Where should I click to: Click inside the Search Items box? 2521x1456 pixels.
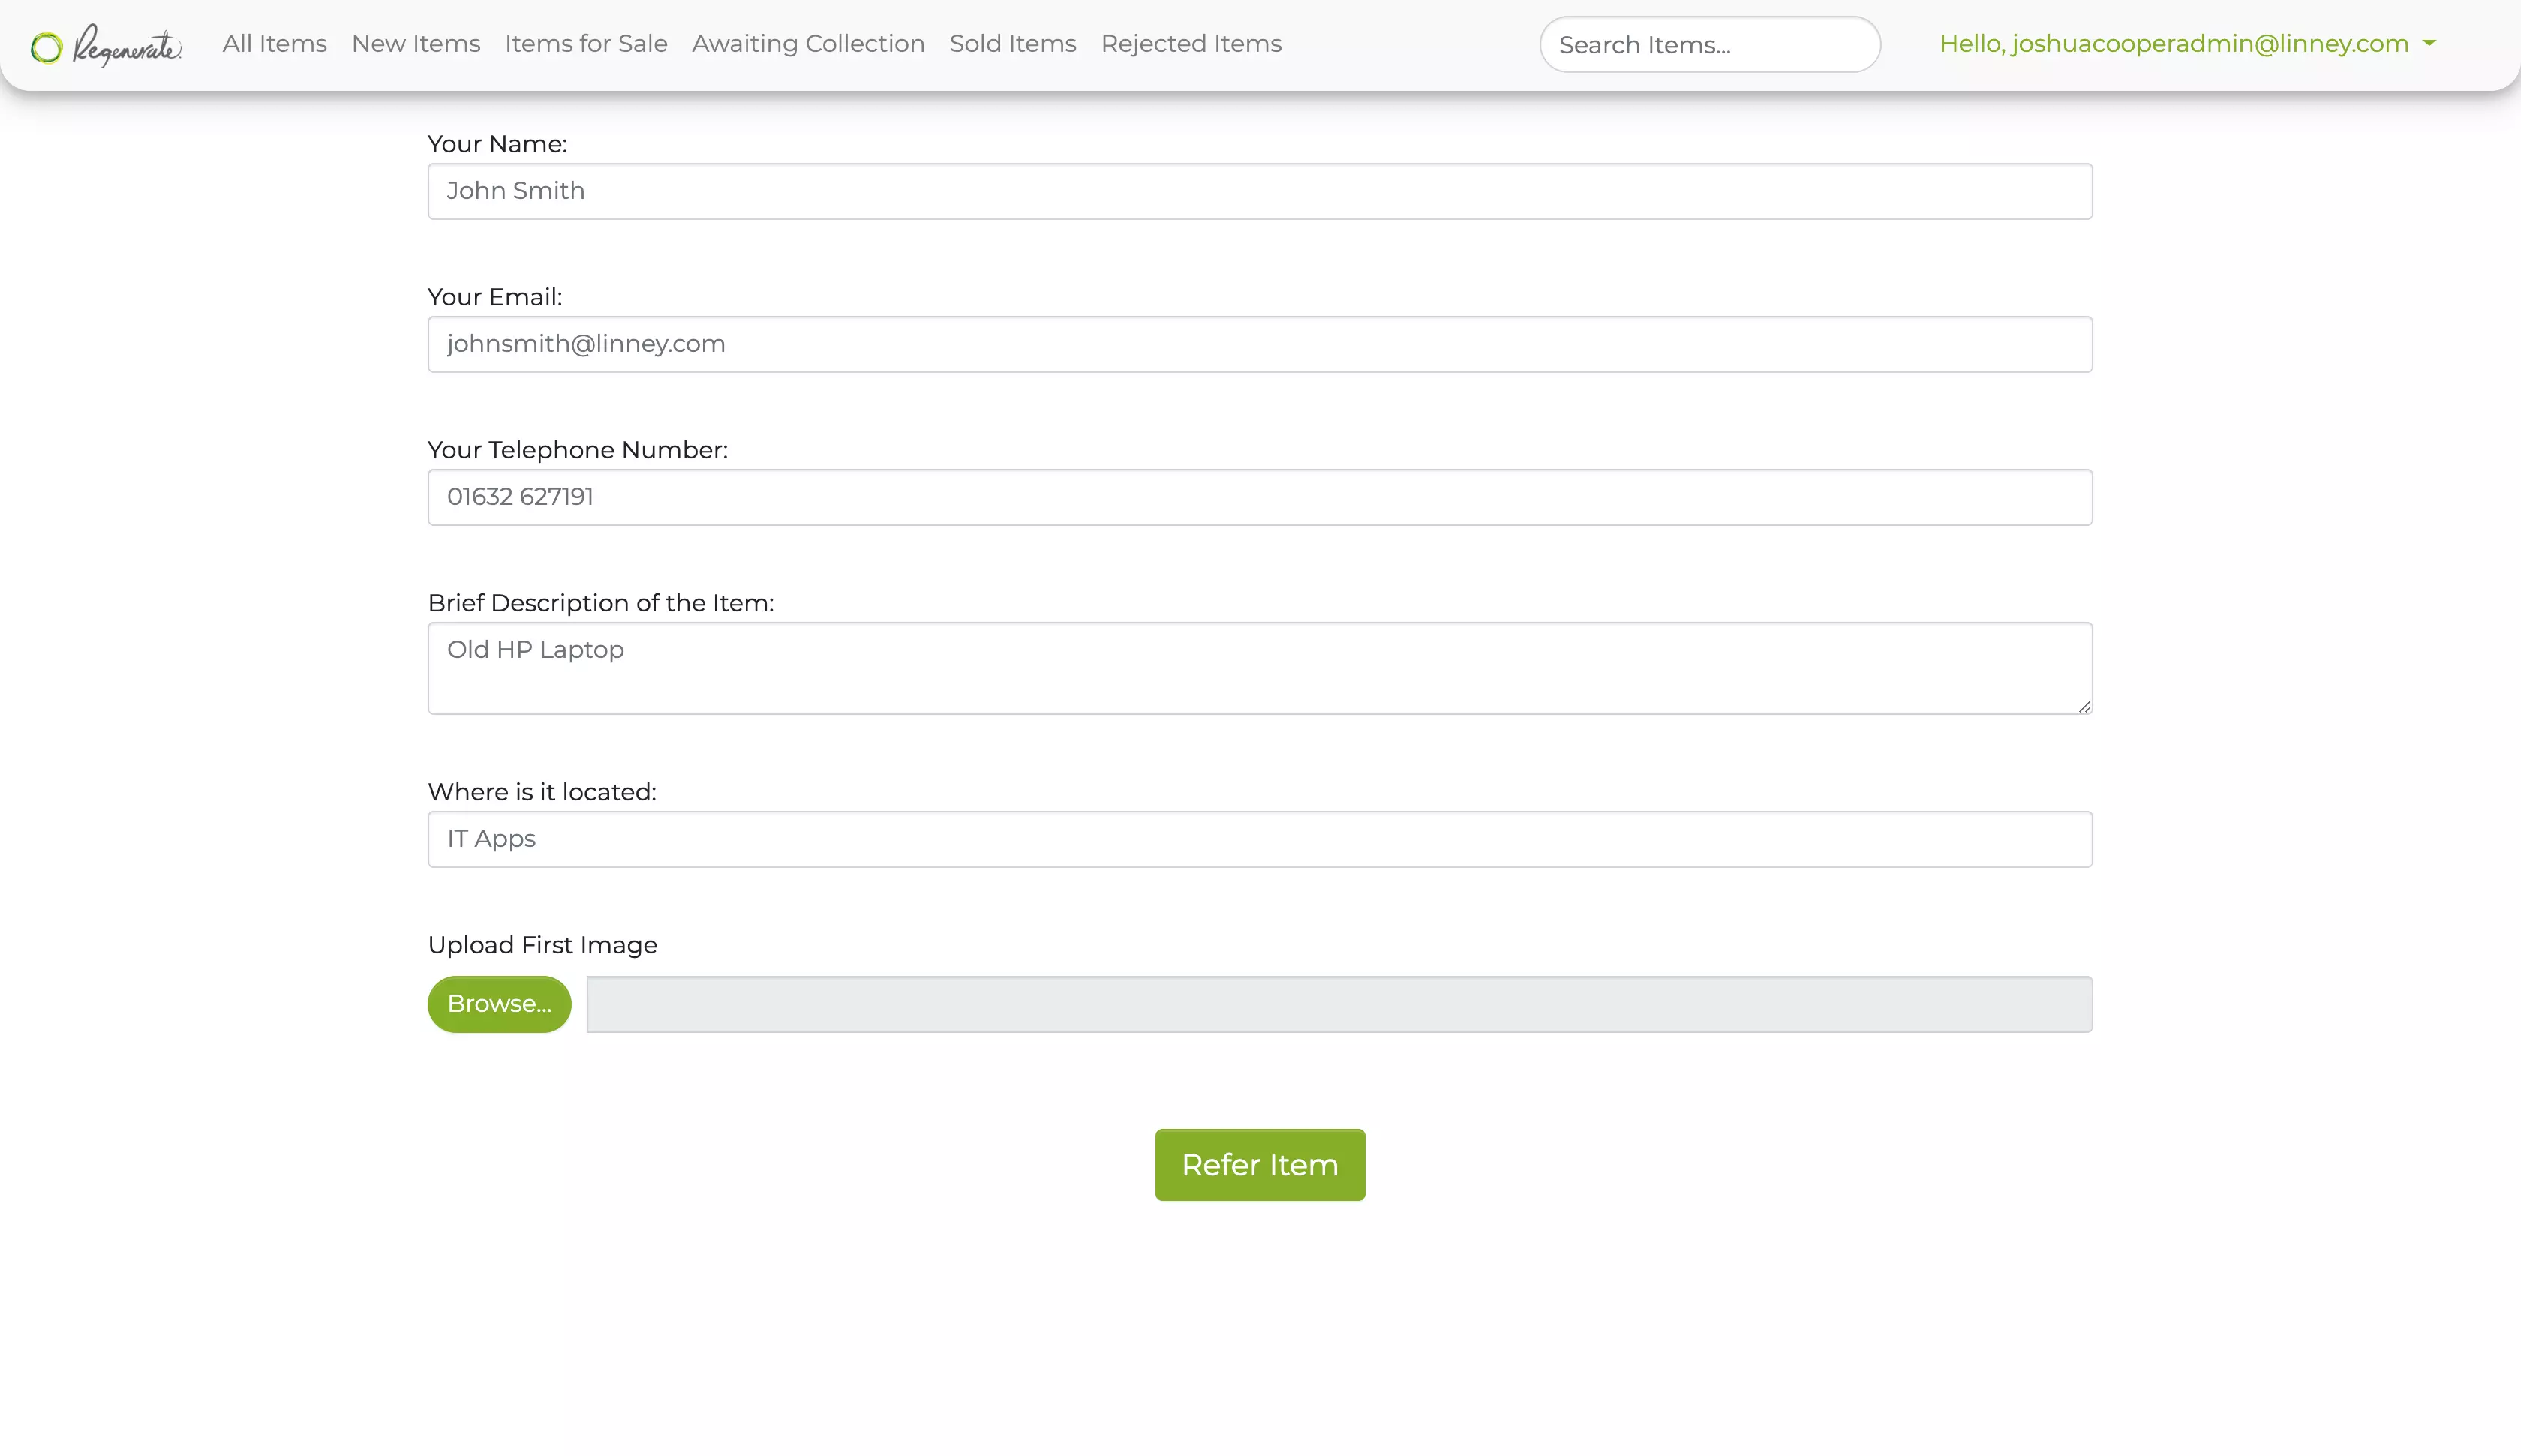pos(1709,44)
